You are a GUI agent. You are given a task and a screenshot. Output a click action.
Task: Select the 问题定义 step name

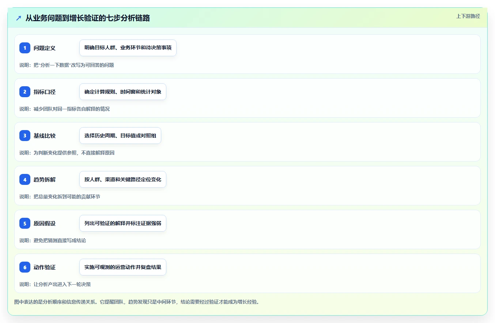pyautogui.click(x=45, y=48)
